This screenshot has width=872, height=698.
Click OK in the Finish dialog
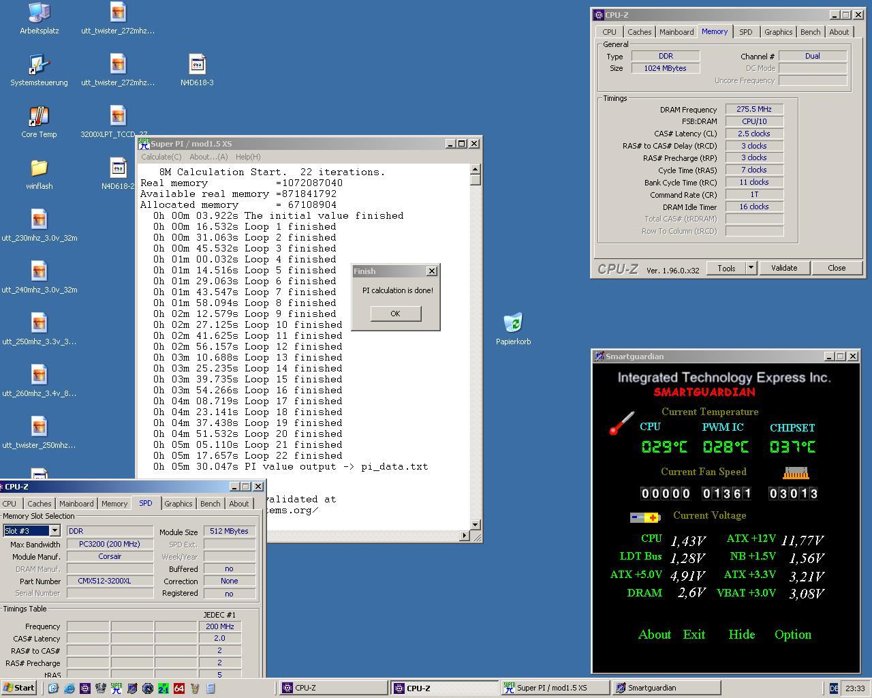pyautogui.click(x=395, y=314)
